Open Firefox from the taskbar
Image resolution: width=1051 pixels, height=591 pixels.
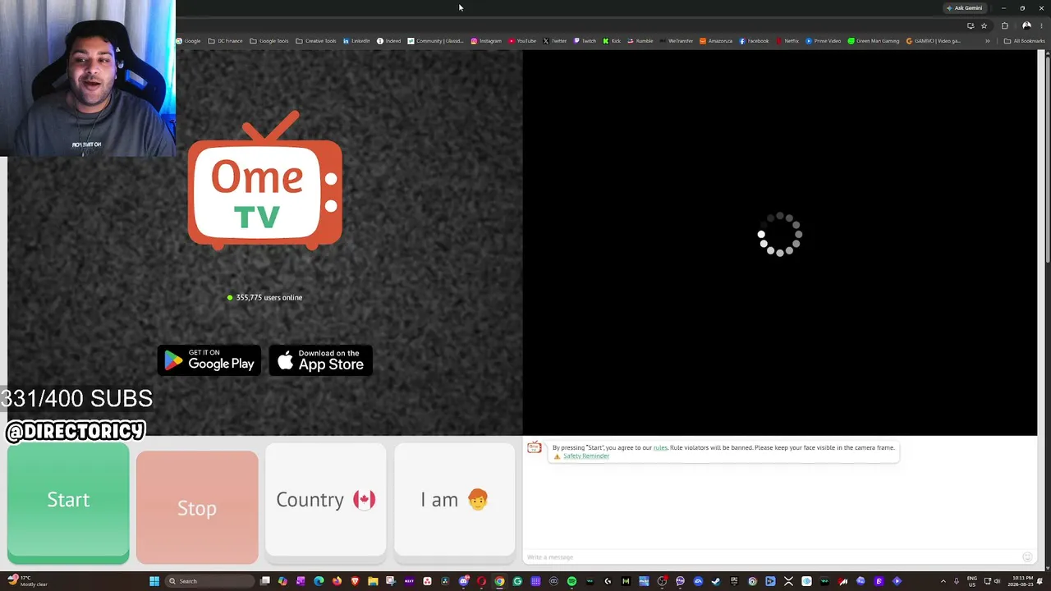pos(337,581)
